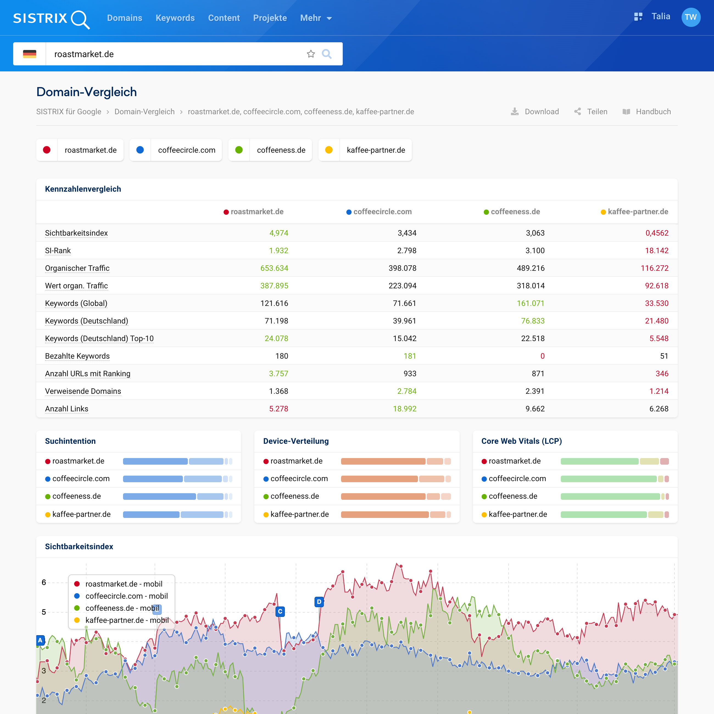Click the SISTRIX logo

[51, 18]
